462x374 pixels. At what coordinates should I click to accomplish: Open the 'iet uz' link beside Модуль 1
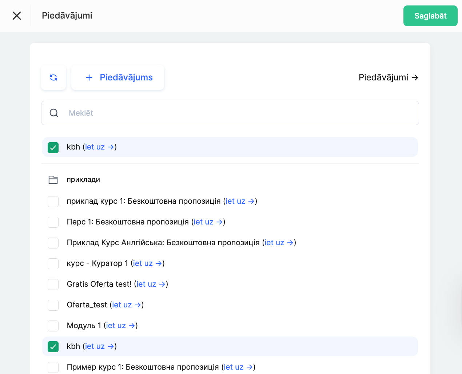120,326
